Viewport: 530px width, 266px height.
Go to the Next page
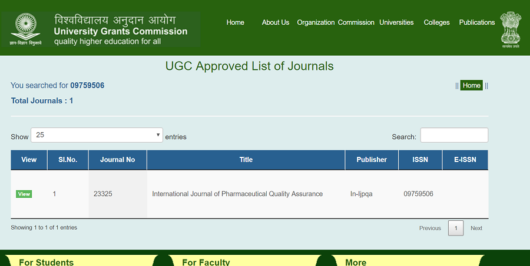coord(476,228)
